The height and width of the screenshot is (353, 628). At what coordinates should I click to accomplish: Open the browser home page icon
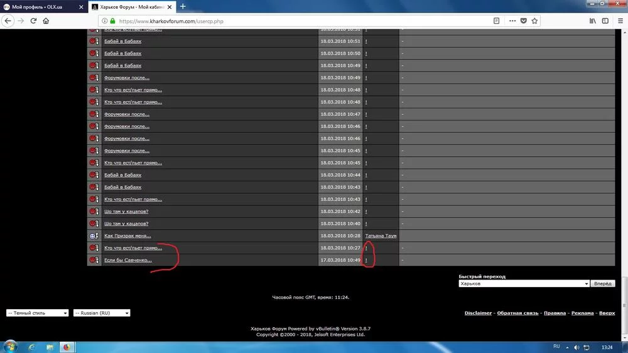(46, 21)
